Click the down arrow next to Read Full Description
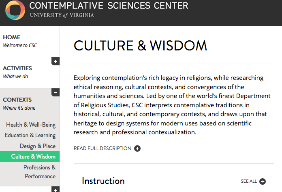Screen dimensions: 282x192 point(137,148)
